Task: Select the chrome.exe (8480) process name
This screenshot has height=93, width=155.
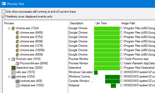Action: coord(32,33)
